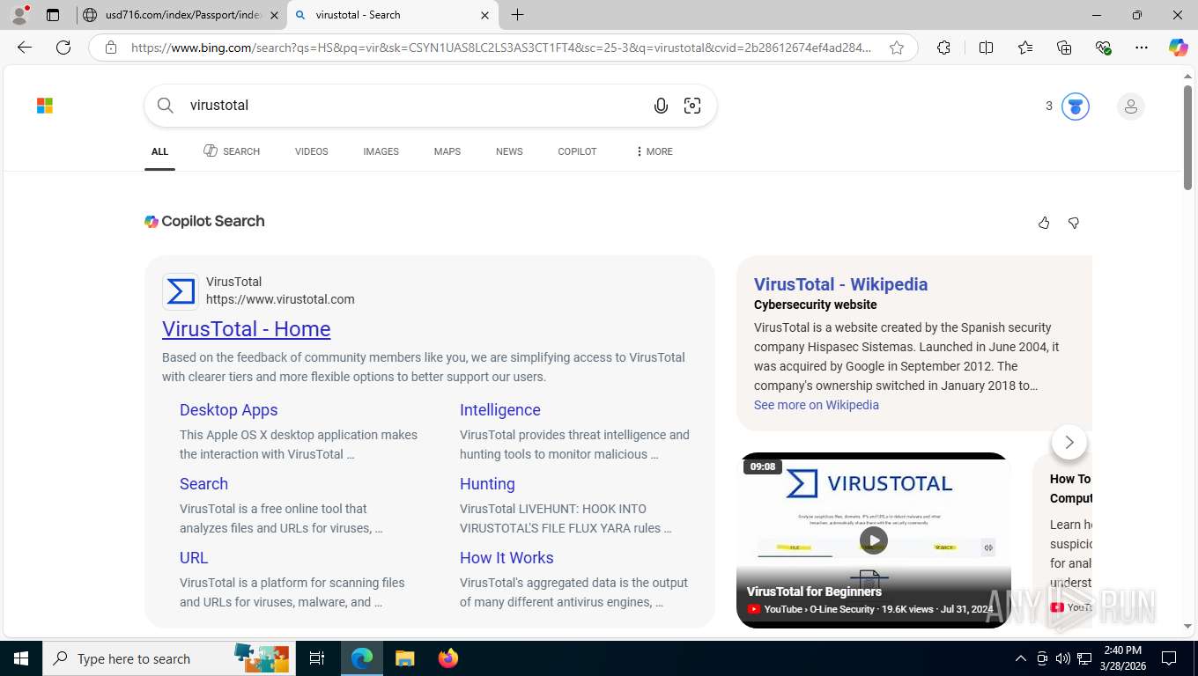Open VirusTotal - Wikipedia heading link
Screen dimensions: 1198x676
tap(840, 284)
